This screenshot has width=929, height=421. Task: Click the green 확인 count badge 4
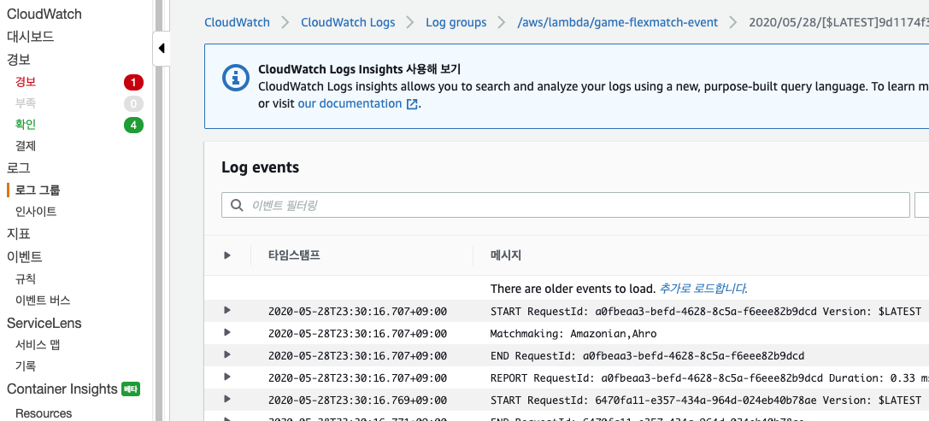(133, 125)
